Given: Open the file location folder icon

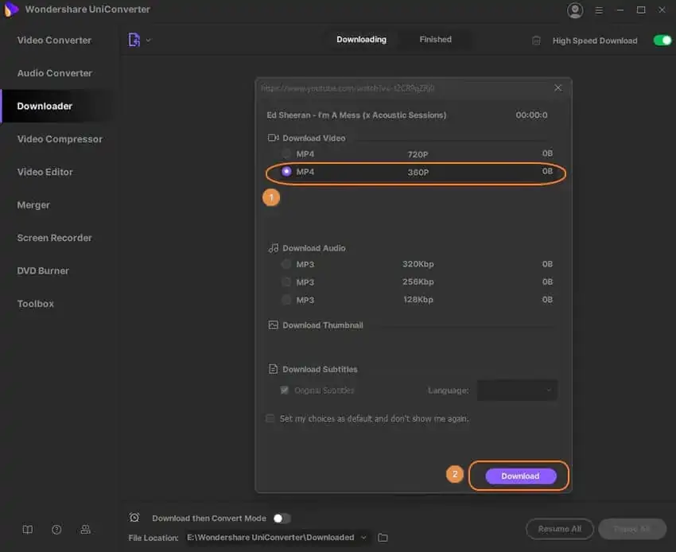Looking at the screenshot, I should [383, 538].
